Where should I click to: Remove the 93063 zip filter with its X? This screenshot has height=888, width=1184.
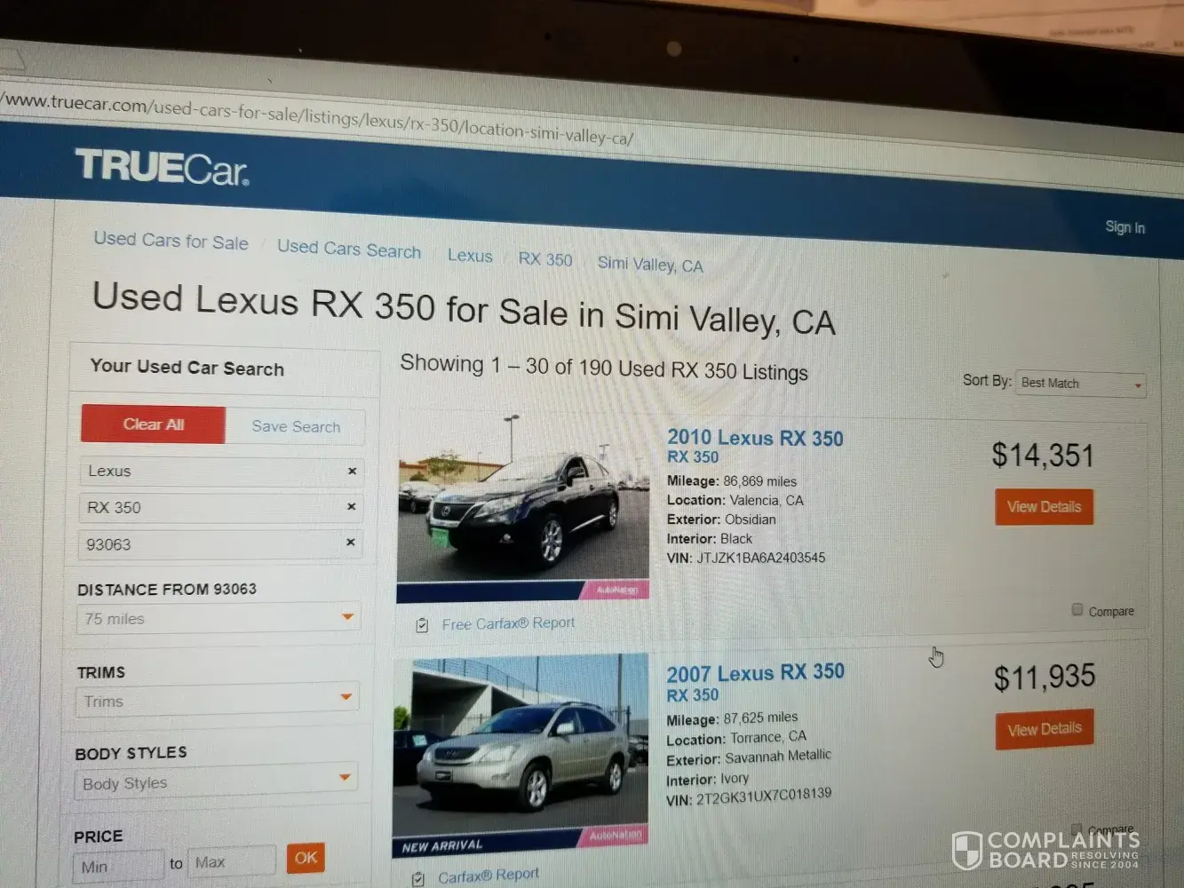click(350, 542)
